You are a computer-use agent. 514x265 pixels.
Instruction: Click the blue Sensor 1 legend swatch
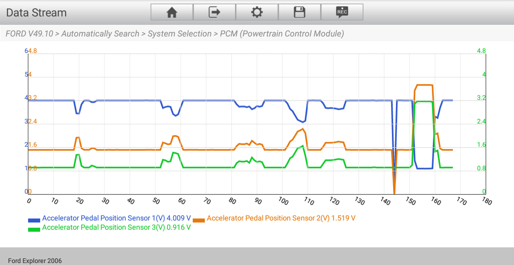pos(34,220)
